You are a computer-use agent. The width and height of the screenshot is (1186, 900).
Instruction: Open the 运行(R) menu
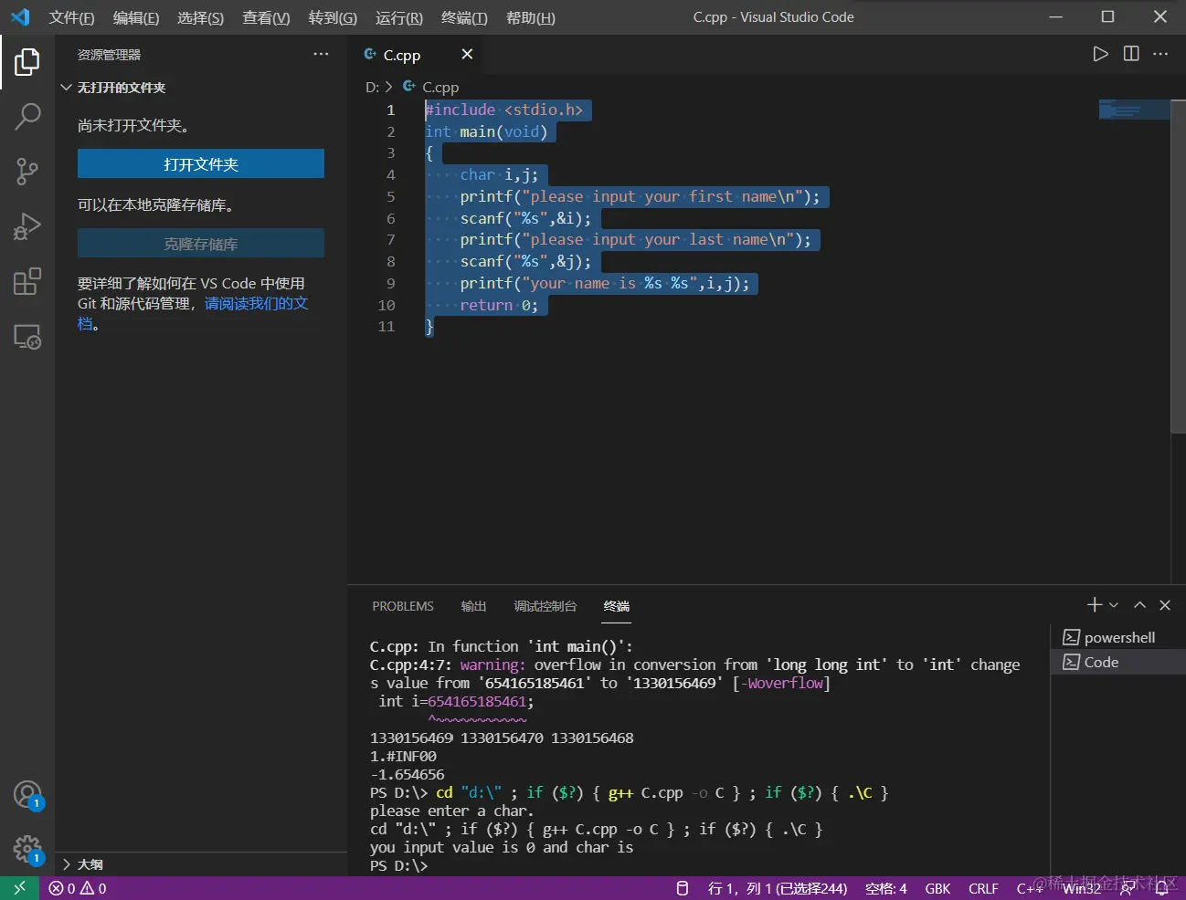[399, 17]
